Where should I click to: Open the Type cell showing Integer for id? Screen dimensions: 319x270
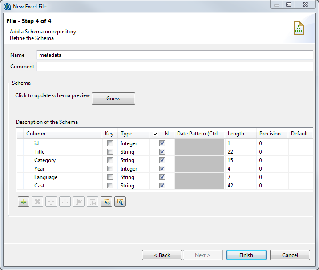pyautogui.click(x=133, y=143)
